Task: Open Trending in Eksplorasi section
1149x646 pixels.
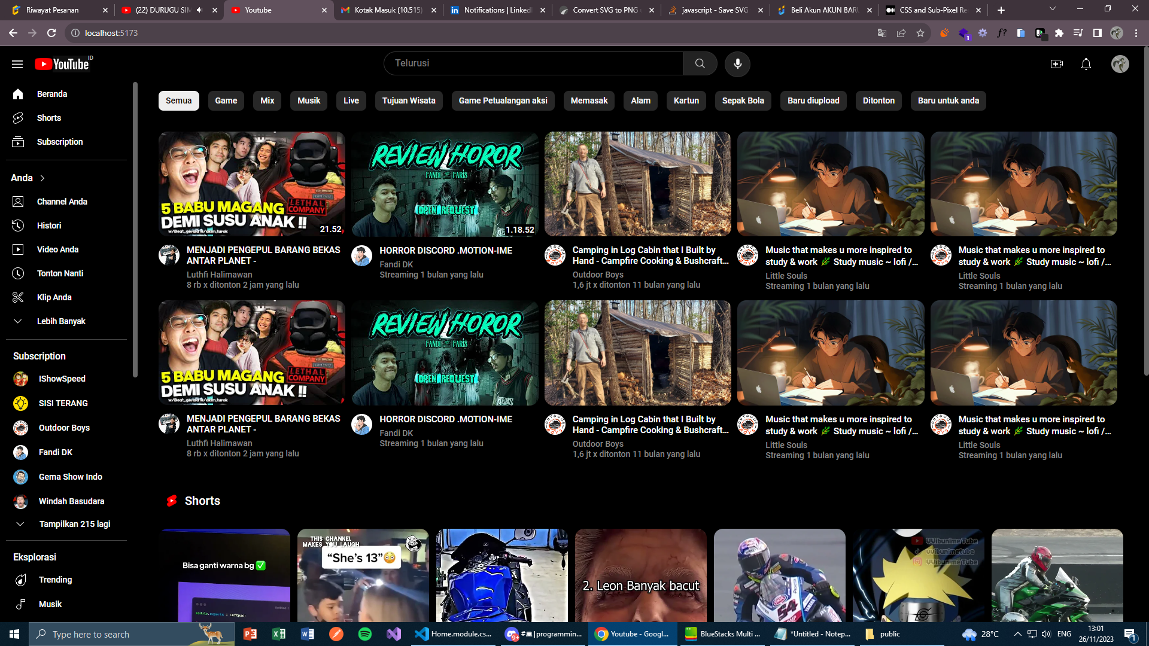Action: coord(55,580)
